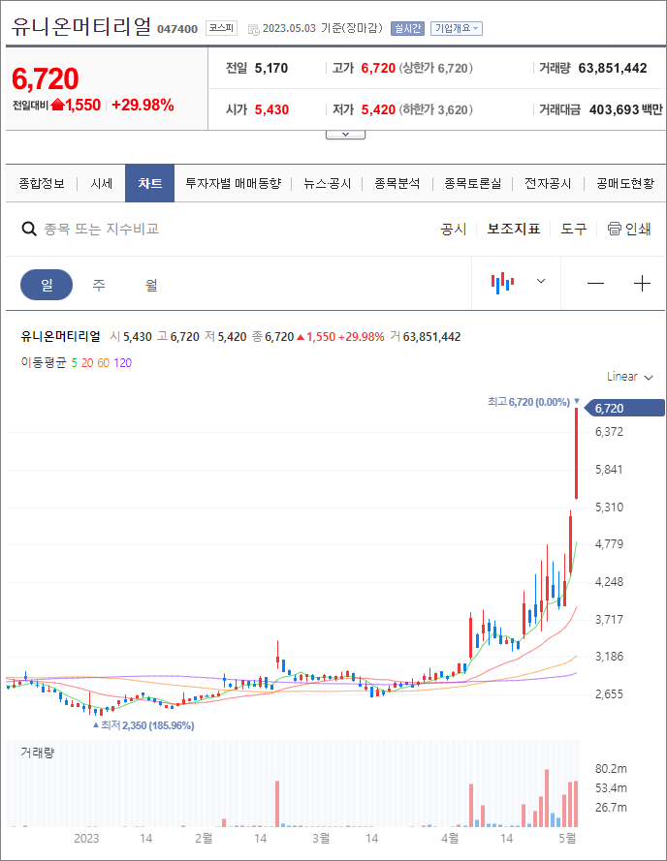667x861 pixels.
Task: Select the 차트 tab
Action: (150, 183)
